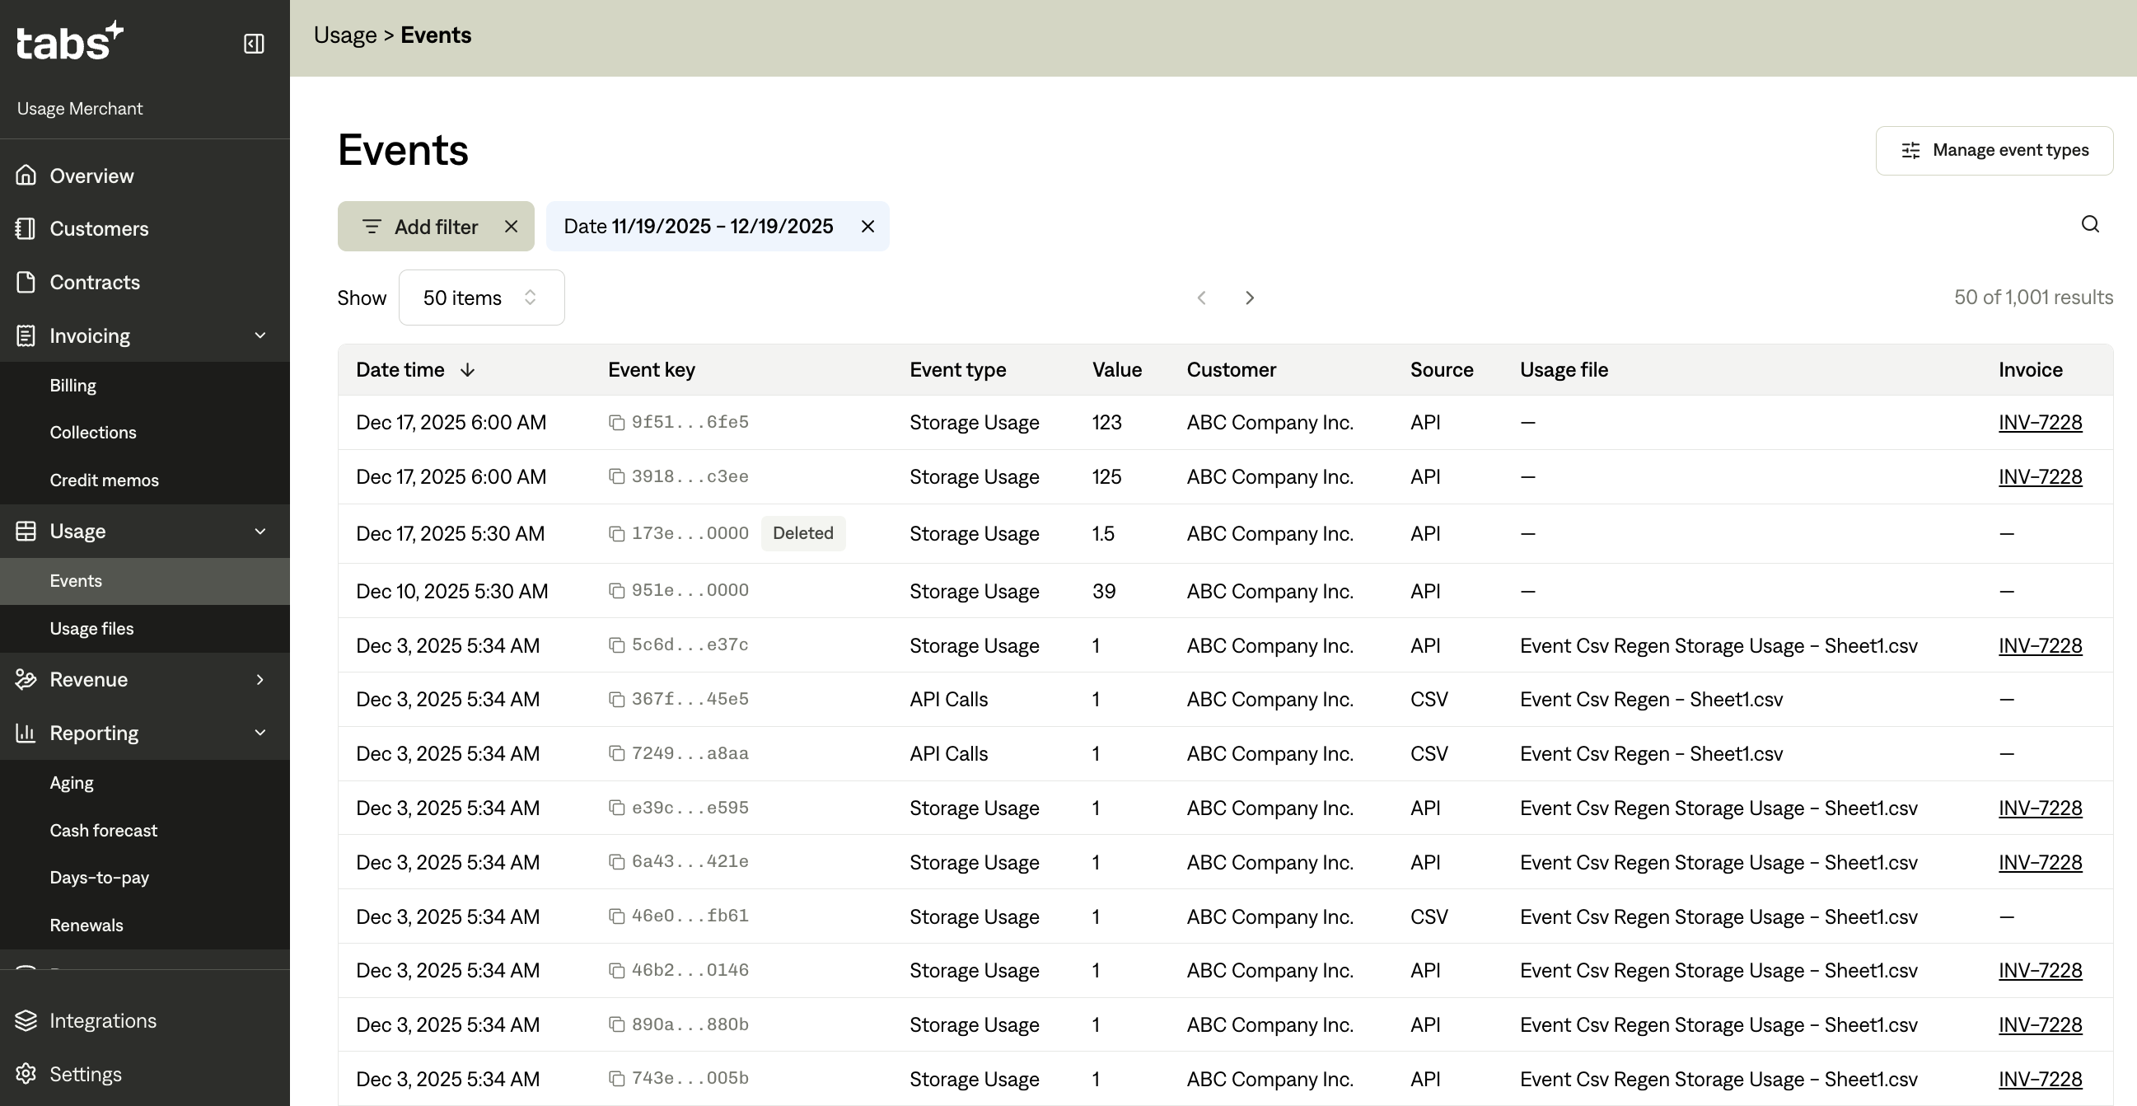Screen dimensions: 2137x1106
Task: Copy event key 367f...45e5
Action: [x=616, y=701]
